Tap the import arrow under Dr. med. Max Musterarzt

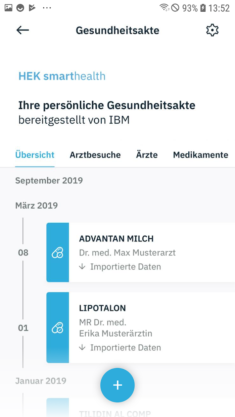pyautogui.click(x=82, y=267)
